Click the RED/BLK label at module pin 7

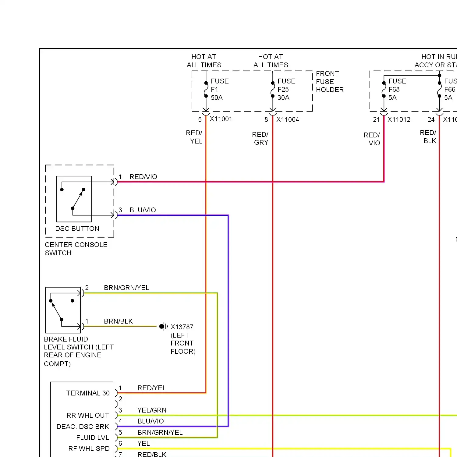pyautogui.click(x=152, y=454)
